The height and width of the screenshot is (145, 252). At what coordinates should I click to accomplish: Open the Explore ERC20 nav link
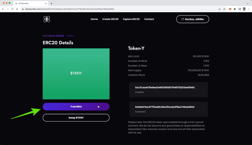[x=131, y=19]
